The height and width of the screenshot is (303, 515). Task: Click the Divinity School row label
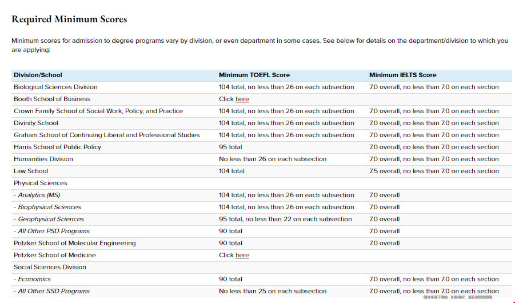(x=36, y=123)
